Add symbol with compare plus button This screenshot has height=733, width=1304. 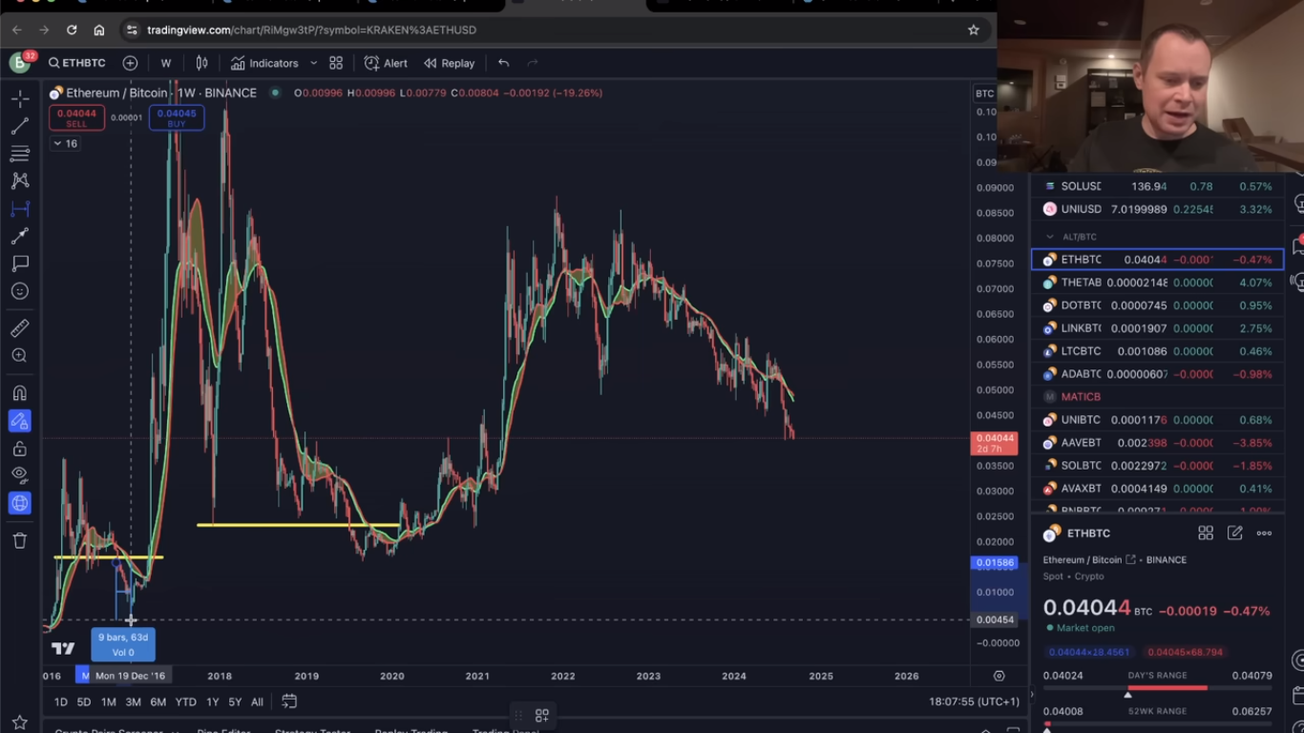coord(130,63)
